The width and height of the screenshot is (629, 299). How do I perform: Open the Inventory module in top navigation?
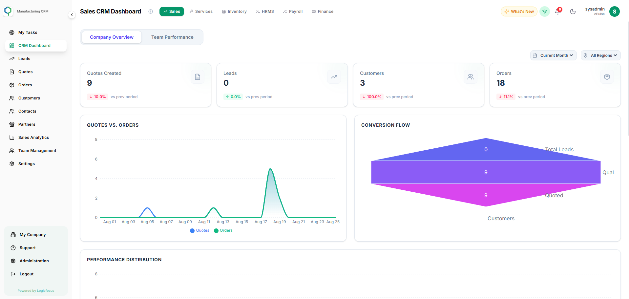234,11
